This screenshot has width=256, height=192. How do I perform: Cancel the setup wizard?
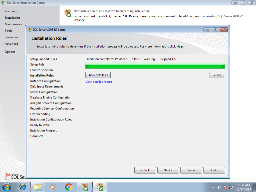[191, 170]
